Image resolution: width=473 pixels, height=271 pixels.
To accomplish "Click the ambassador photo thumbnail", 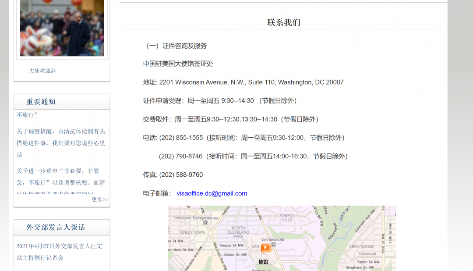I will (61, 28).
